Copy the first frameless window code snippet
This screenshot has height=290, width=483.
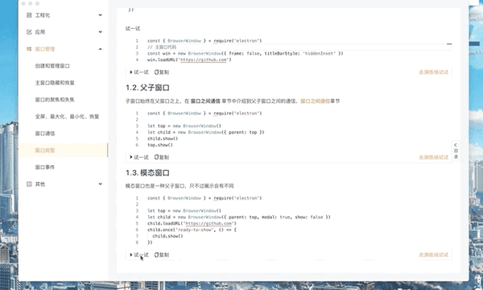click(x=162, y=72)
